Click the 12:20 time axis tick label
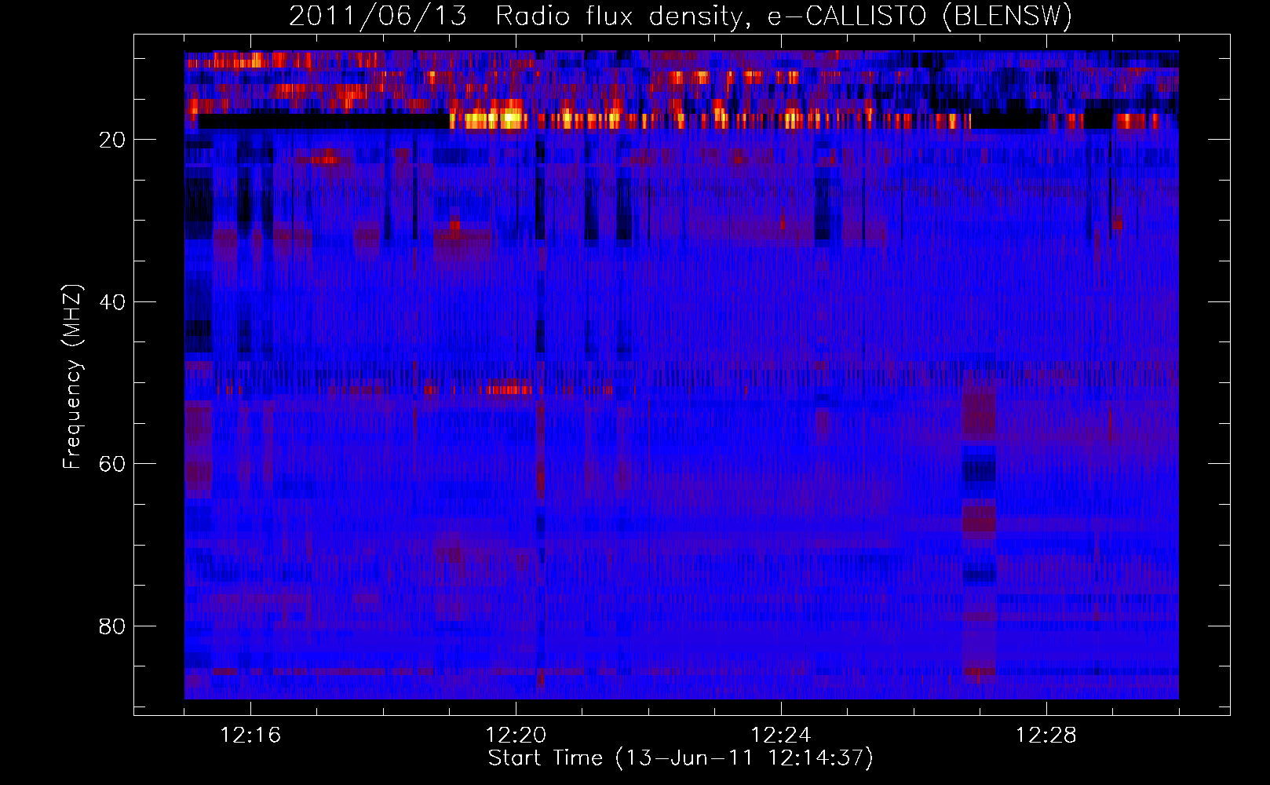Viewport: 1270px width, 785px height. click(516, 736)
